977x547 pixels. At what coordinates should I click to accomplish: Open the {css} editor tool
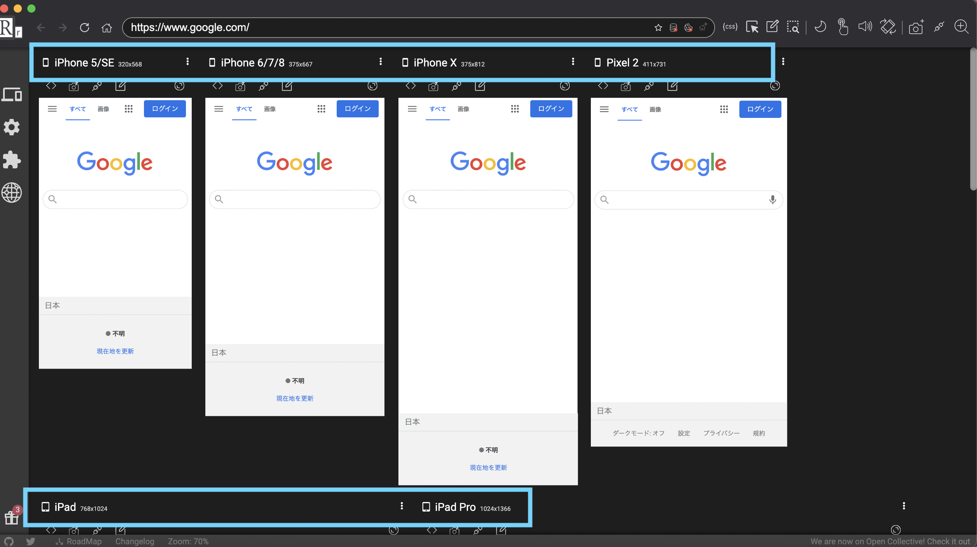[730, 27]
